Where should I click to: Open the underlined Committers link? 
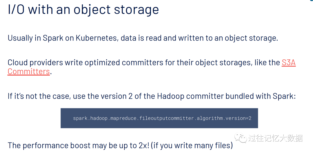click(29, 71)
